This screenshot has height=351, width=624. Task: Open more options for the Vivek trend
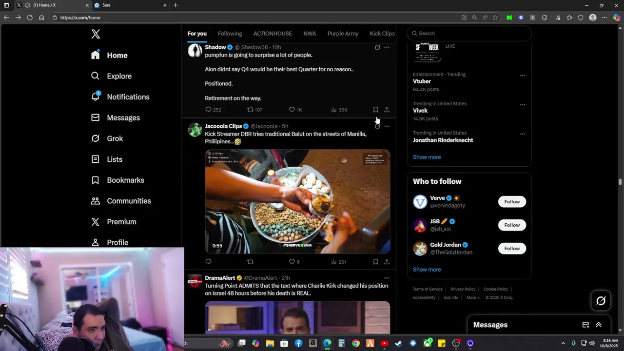tap(523, 105)
